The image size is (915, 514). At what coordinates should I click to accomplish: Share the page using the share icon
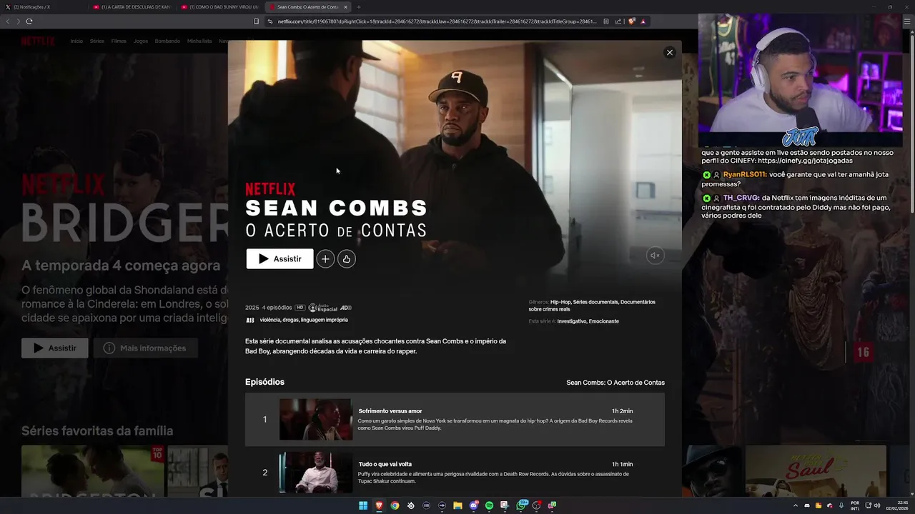618,21
